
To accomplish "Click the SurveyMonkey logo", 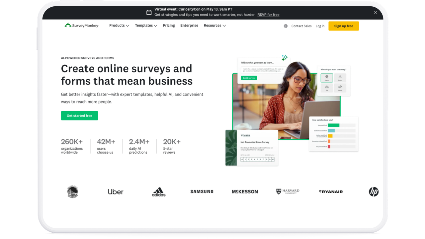I will (x=82, y=26).
